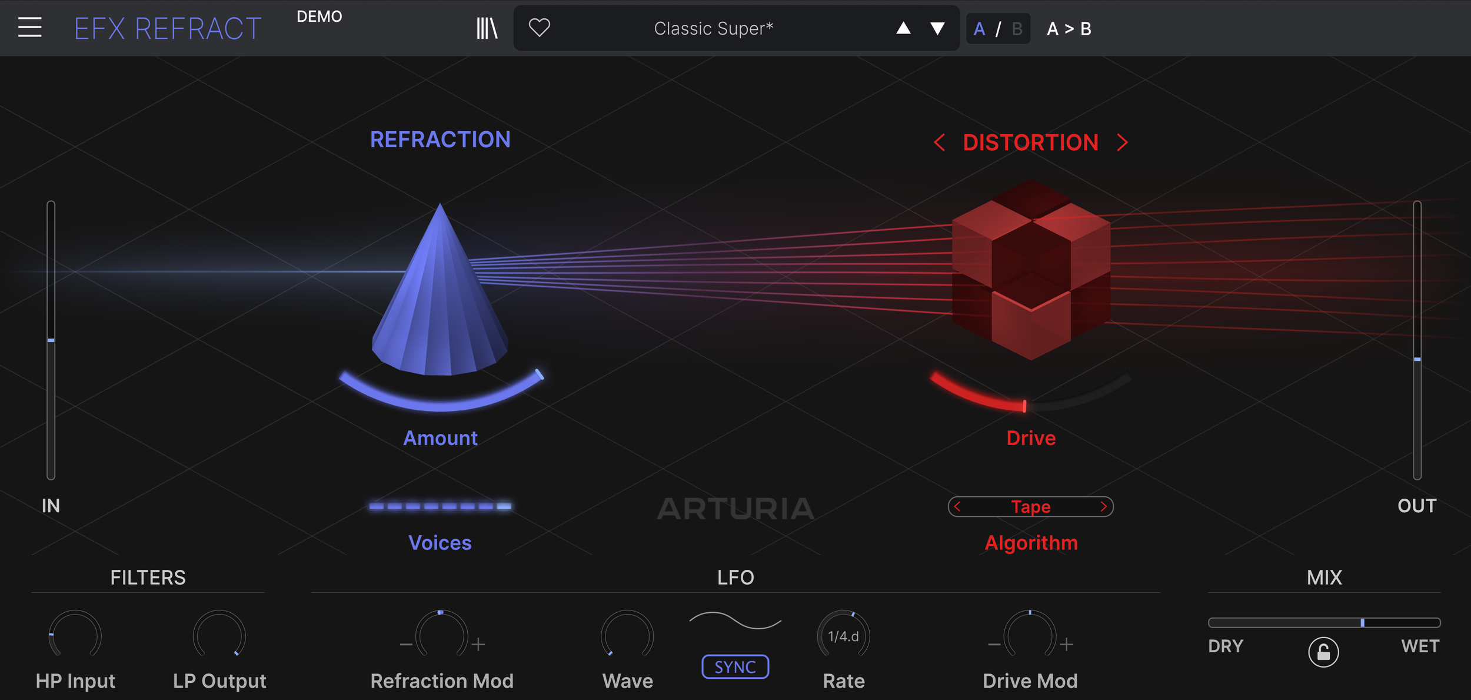The height and width of the screenshot is (700, 1471).
Task: Click the MIX section heading
Action: click(x=1324, y=578)
